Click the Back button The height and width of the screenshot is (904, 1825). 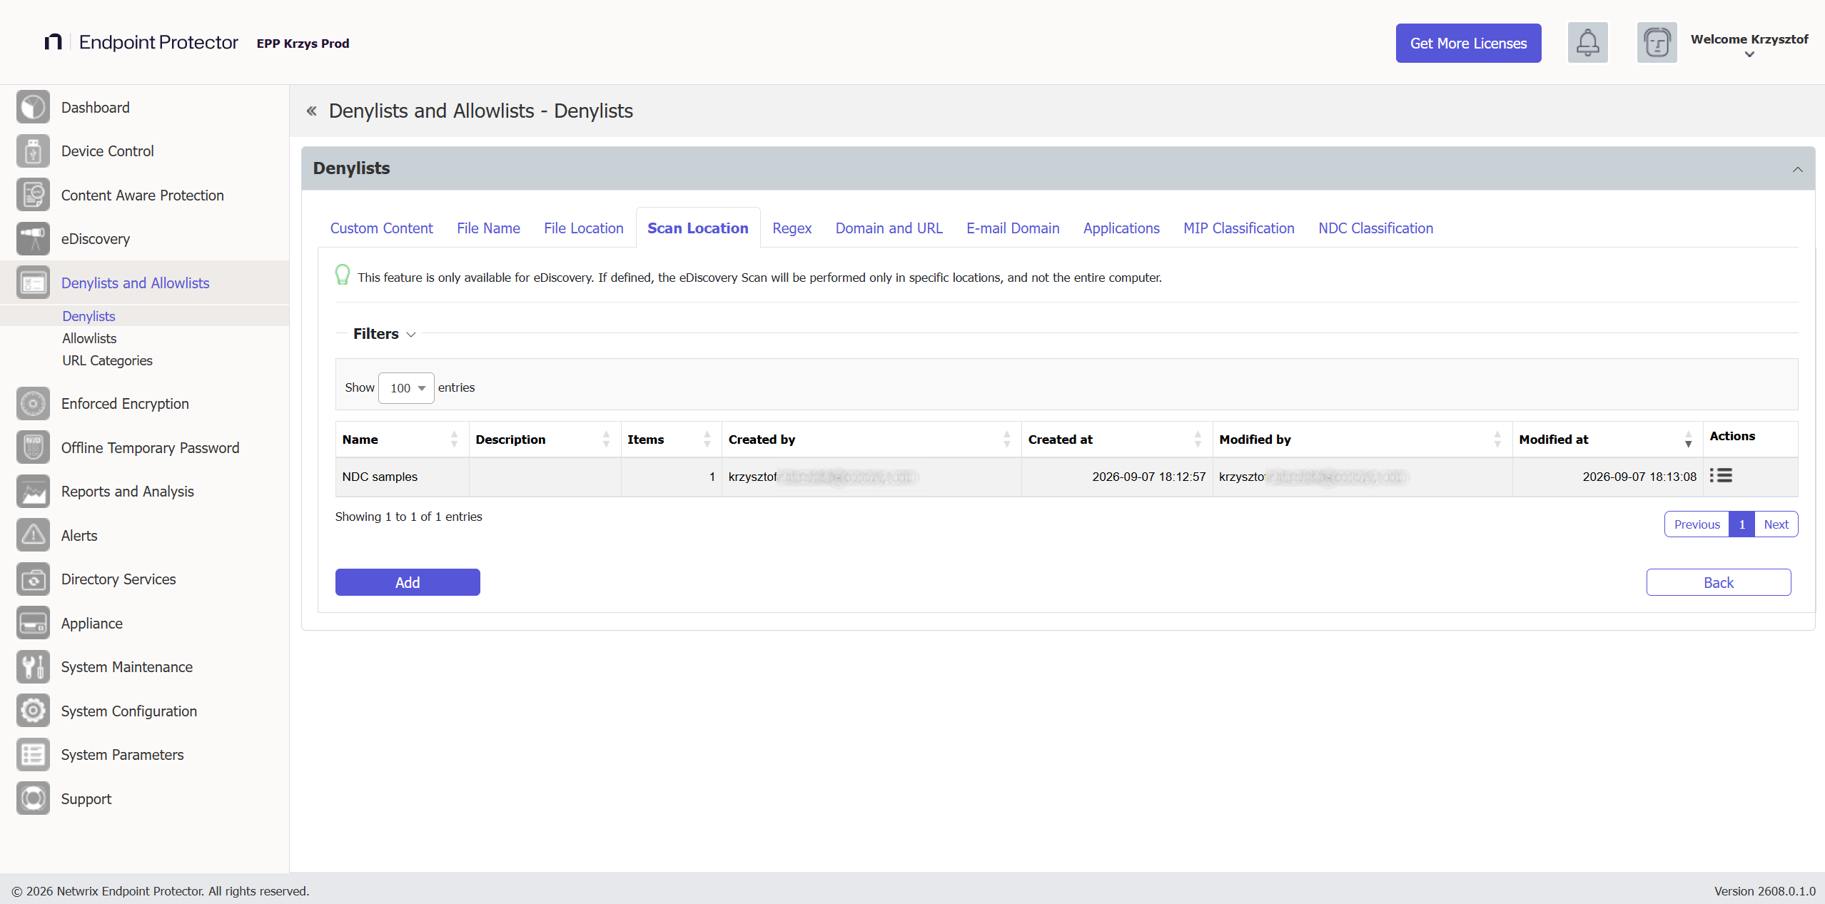pyautogui.click(x=1718, y=582)
